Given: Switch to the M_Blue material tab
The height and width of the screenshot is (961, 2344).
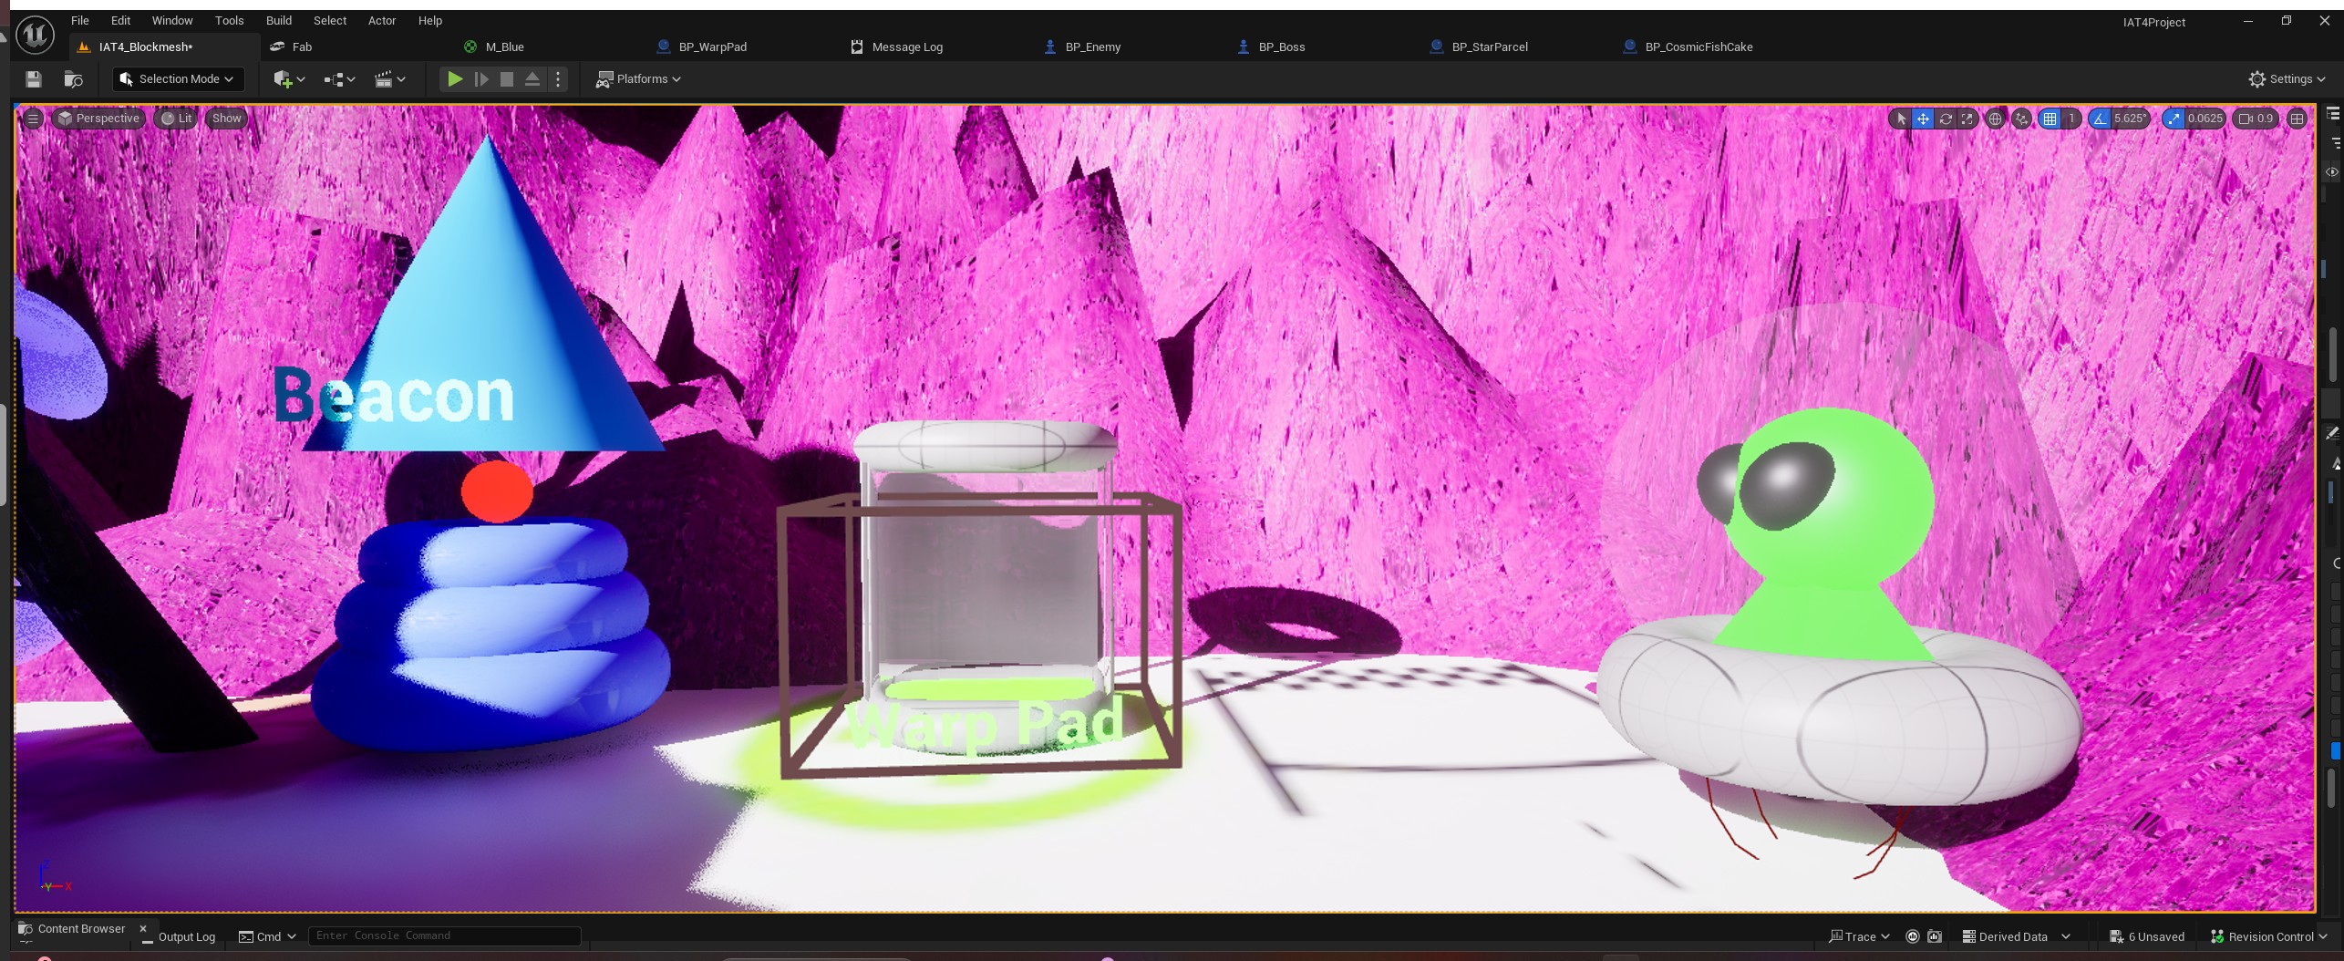Looking at the screenshot, I should coord(504,46).
